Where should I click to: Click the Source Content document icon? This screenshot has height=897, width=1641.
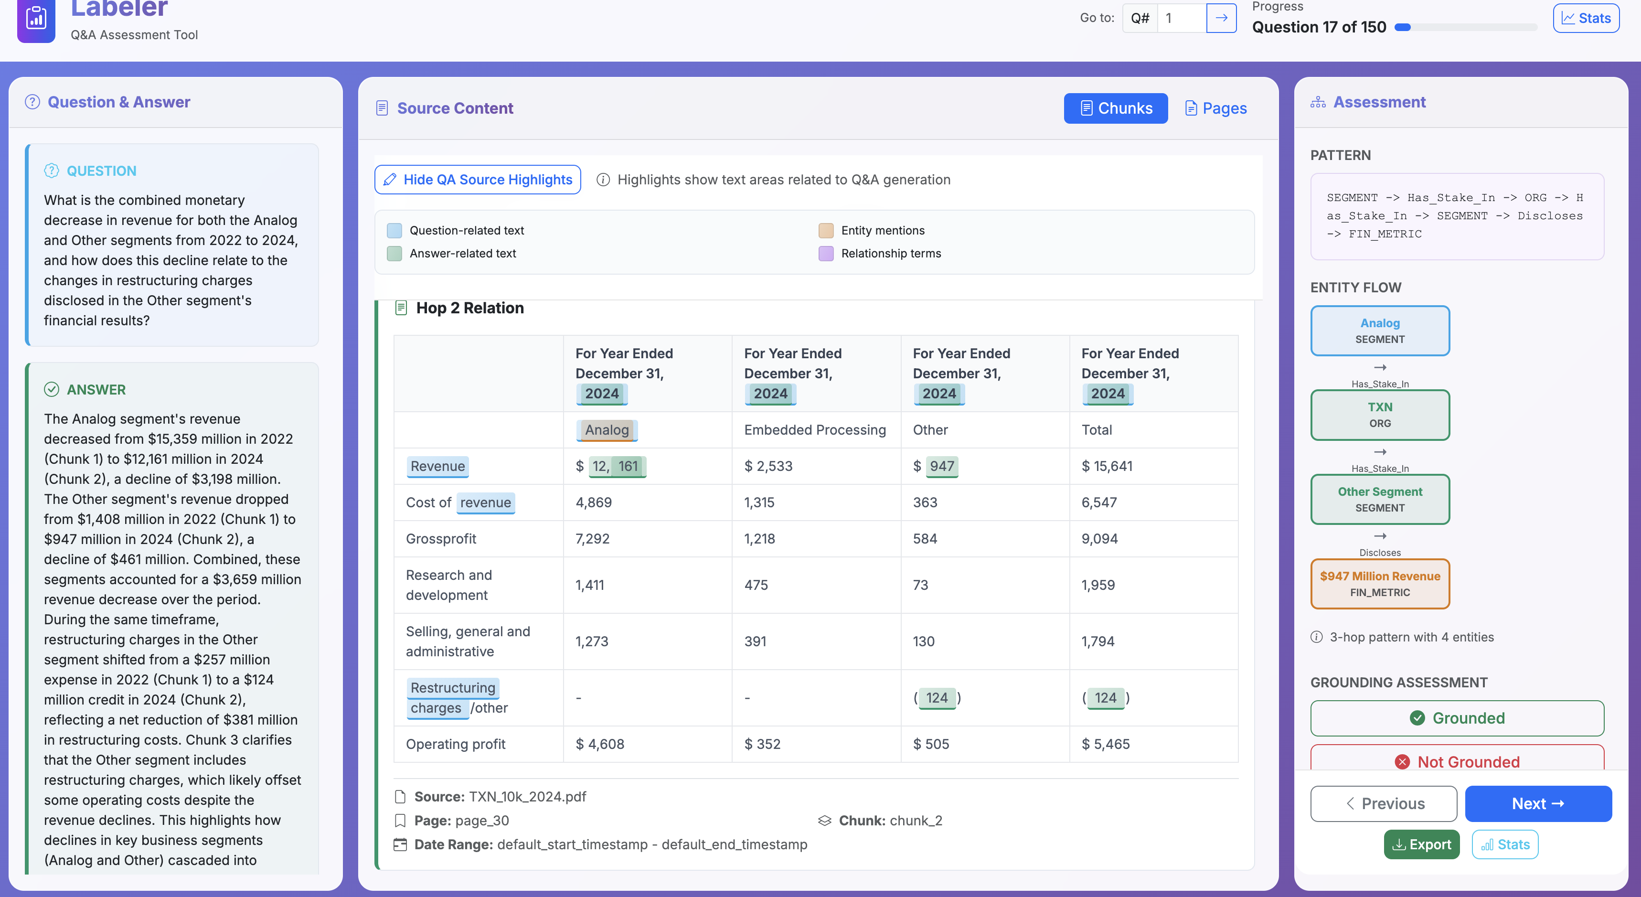(382, 108)
